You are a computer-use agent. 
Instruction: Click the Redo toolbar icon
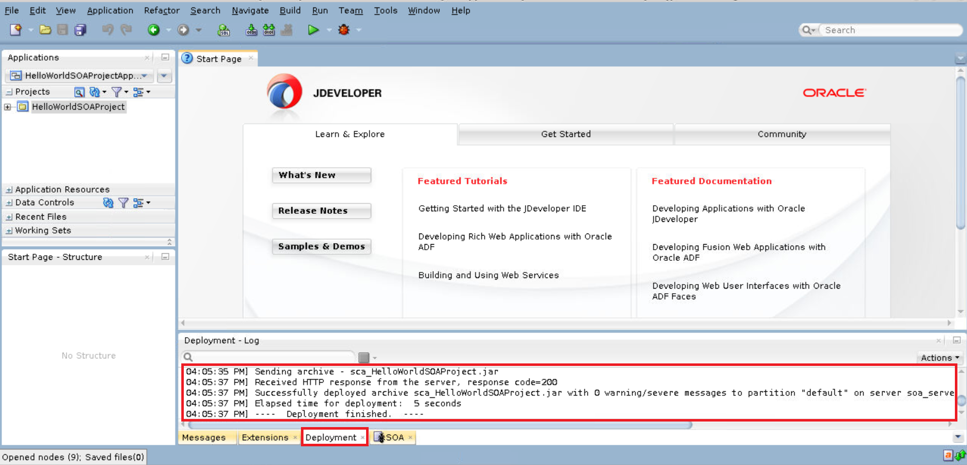point(126,30)
